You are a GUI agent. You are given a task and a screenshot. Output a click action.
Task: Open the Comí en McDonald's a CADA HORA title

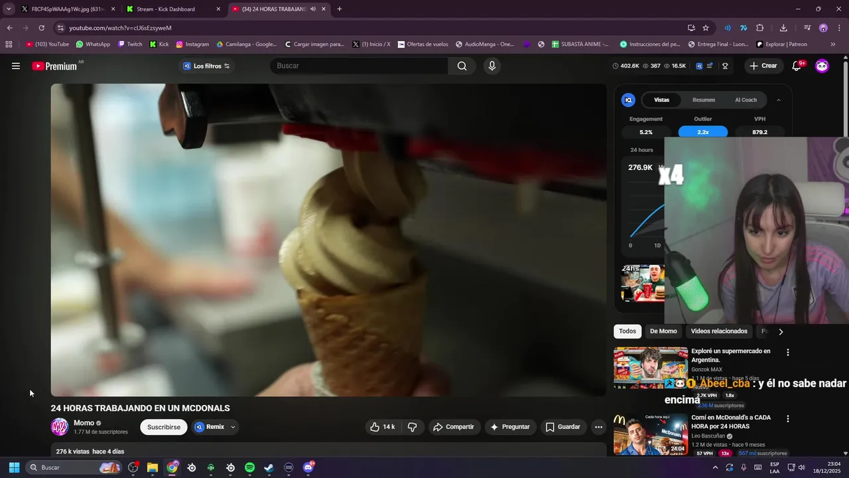coord(731,422)
